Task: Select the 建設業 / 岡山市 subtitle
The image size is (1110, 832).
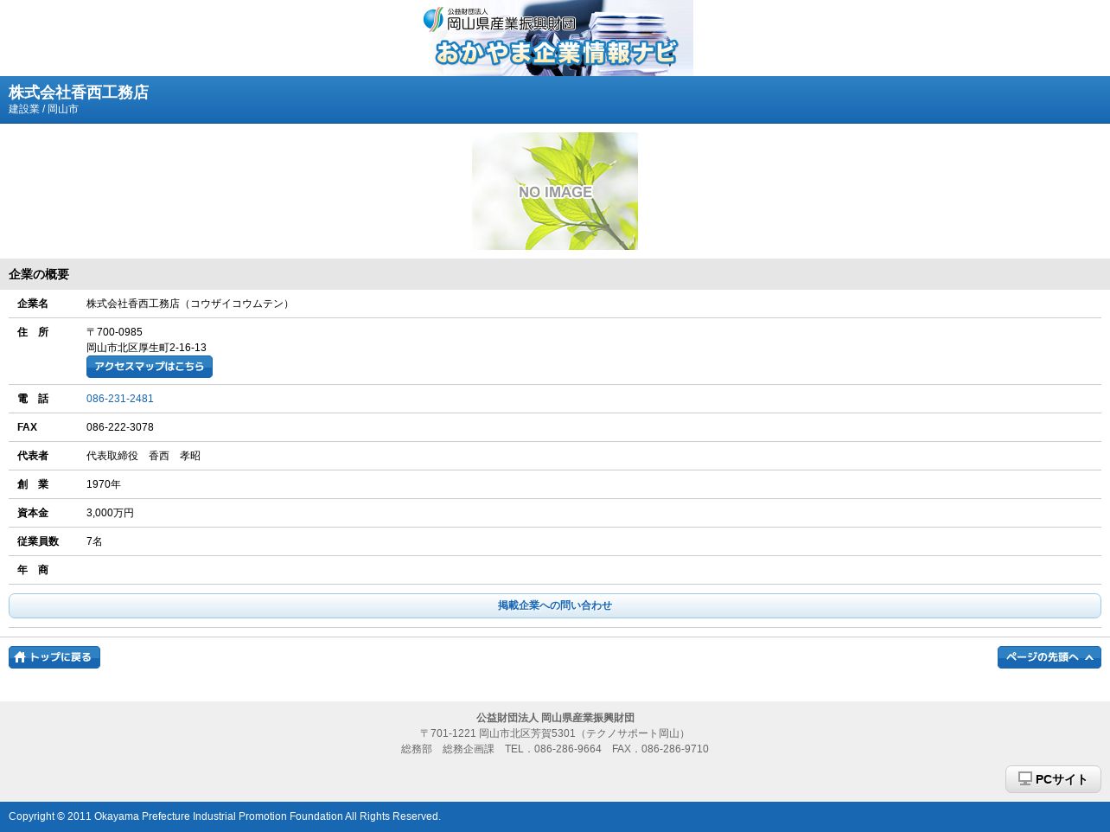Action: [43, 110]
